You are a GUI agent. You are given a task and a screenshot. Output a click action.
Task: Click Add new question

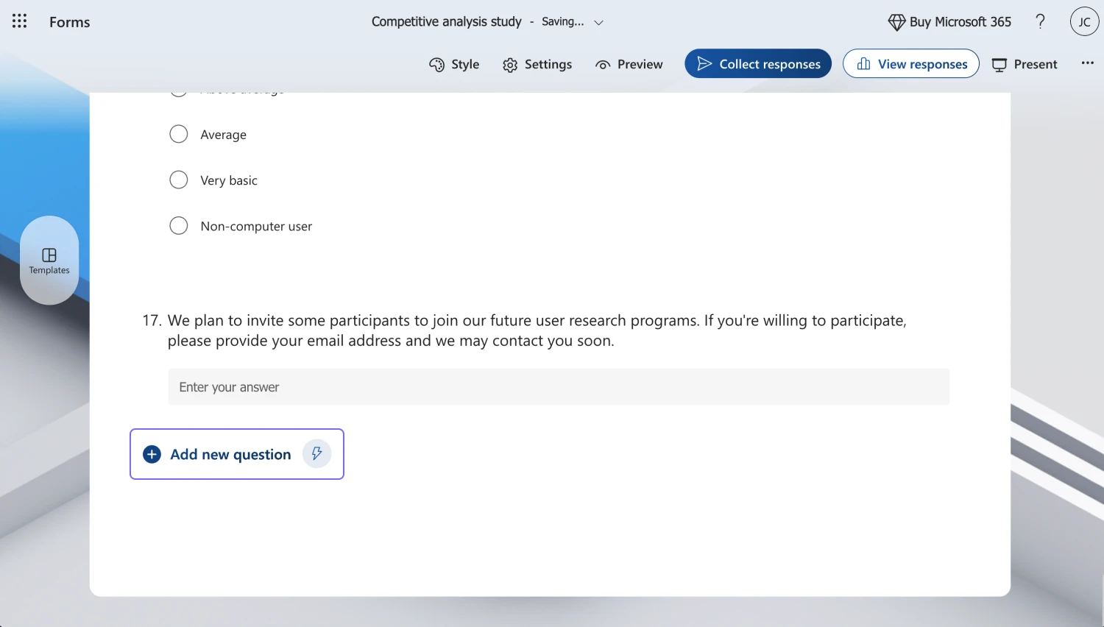tap(230, 454)
